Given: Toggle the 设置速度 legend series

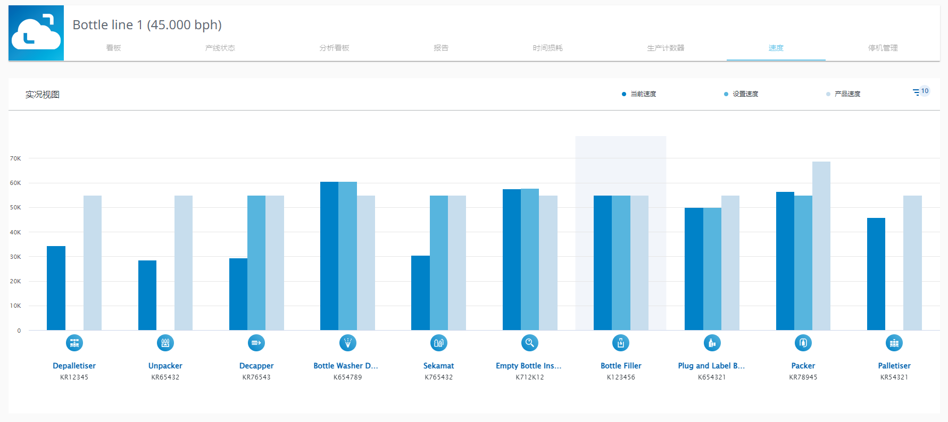Looking at the screenshot, I should [x=741, y=94].
